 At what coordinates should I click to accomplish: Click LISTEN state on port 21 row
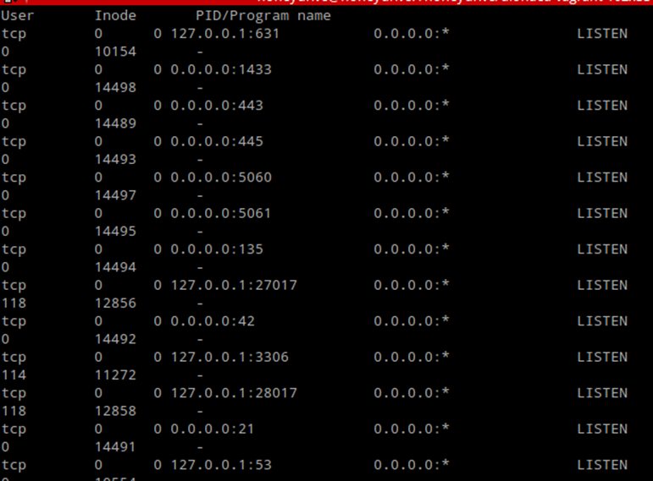pyautogui.click(x=602, y=429)
